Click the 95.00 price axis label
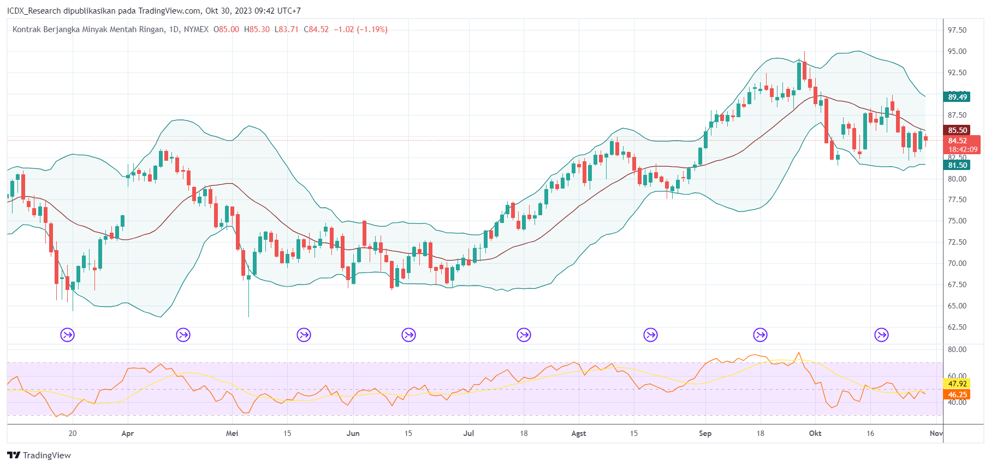Screen dimensions: 991x467 957,51
